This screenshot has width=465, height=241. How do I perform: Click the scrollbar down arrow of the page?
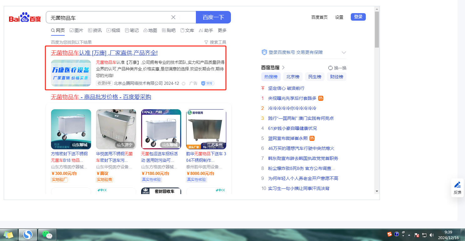pyautogui.click(x=377, y=191)
